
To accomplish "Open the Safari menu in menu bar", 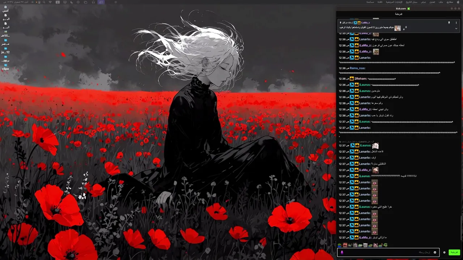I will point(450,2).
